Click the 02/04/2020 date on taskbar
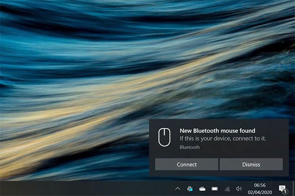The height and width of the screenshot is (196, 295). 261,191
